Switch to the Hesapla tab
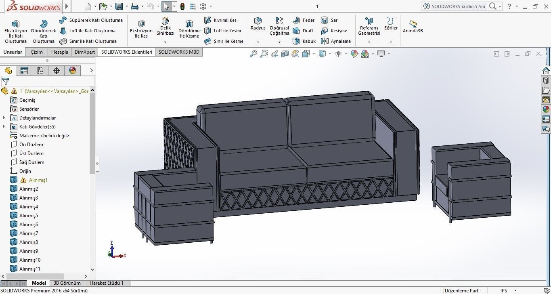The height and width of the screenshot is (294, 551). tap(59, 52)
